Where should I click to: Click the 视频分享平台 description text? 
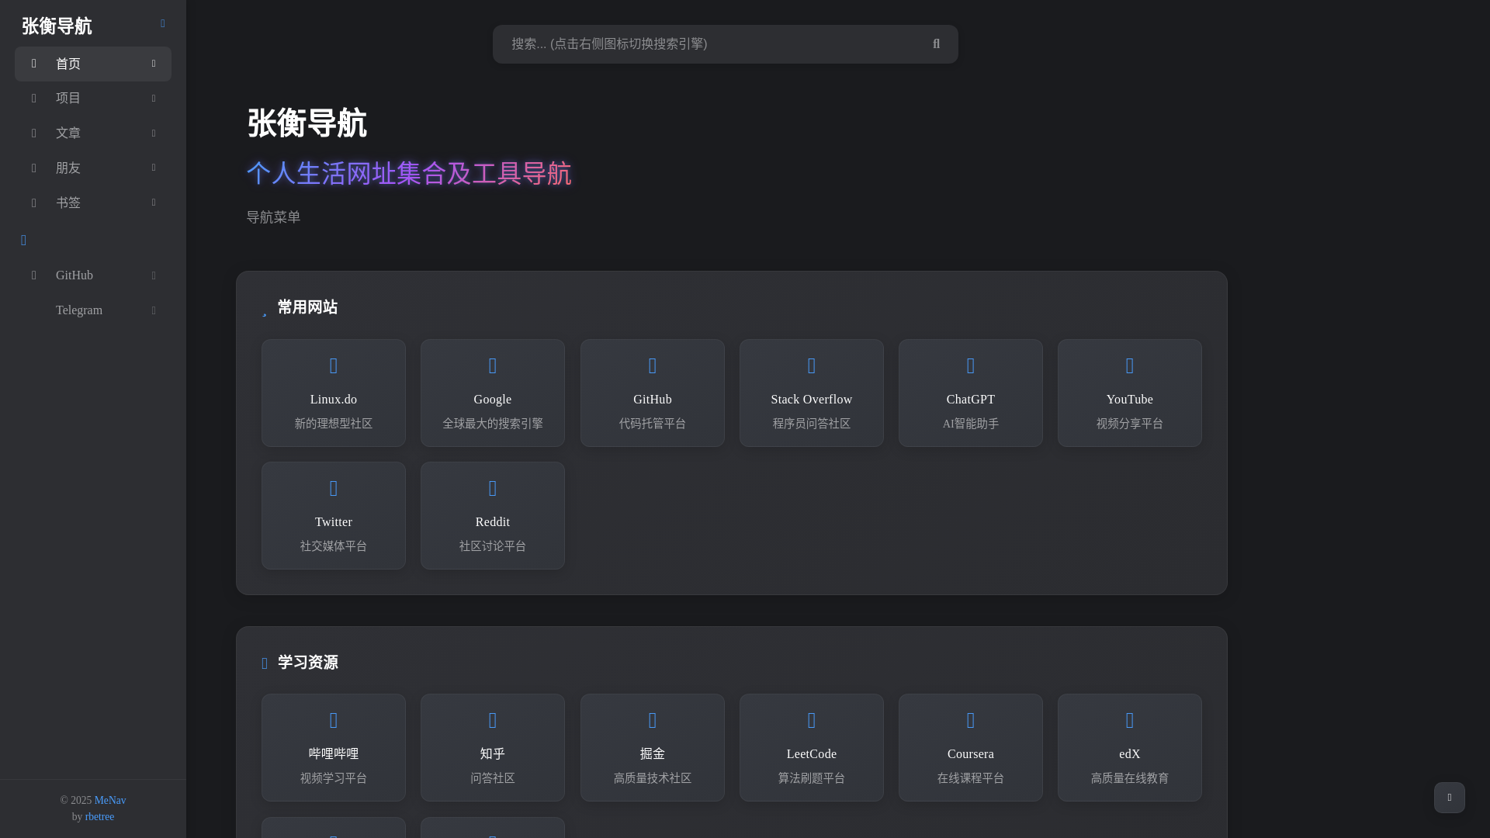click(x=1130, y=424)
